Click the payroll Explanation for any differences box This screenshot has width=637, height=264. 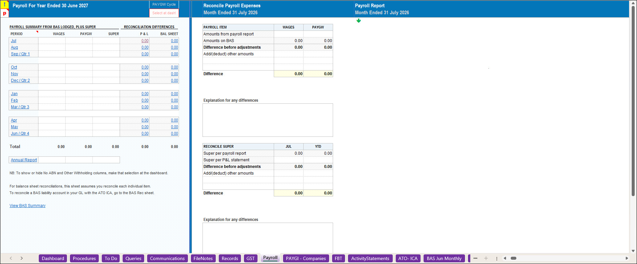[268, 120]
